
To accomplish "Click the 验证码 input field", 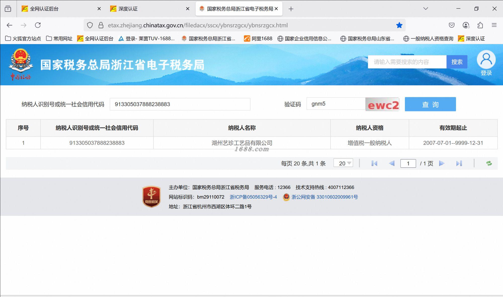I will pyautogui.click(x=336, y=104).
